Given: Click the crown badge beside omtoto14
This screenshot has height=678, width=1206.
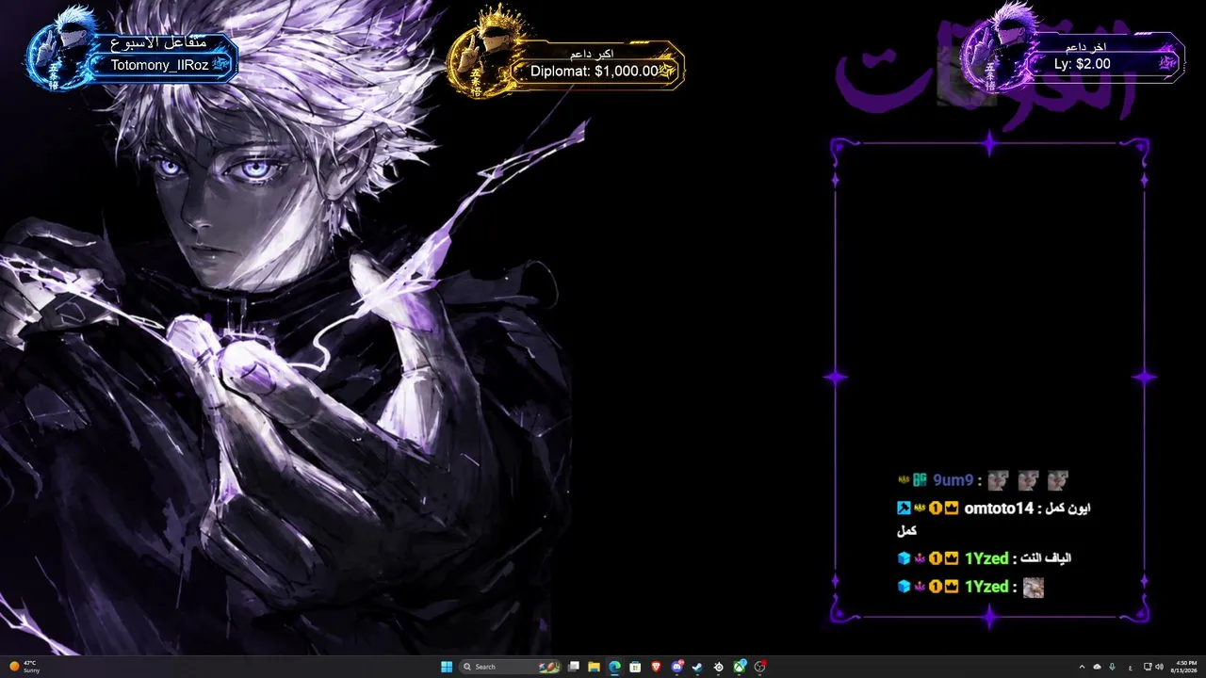Looking at the screenshot, I should tap(952, 508).
